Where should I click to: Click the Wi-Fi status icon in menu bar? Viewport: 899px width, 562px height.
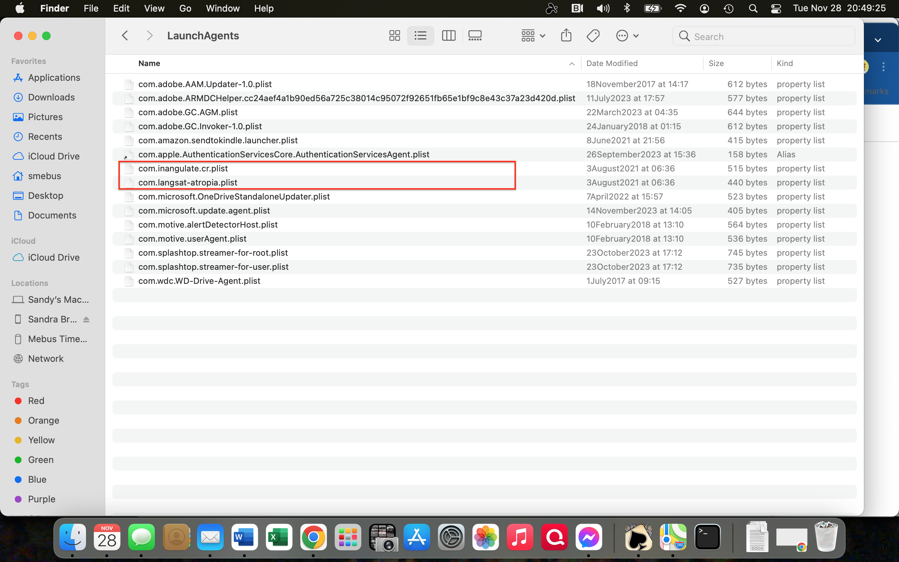point(680,8)
